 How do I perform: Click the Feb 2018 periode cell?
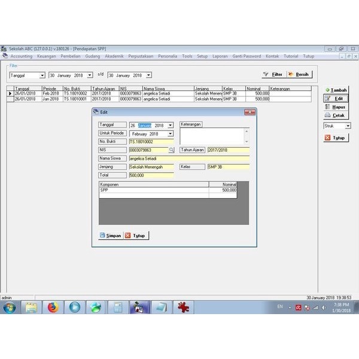pos(52,93)
